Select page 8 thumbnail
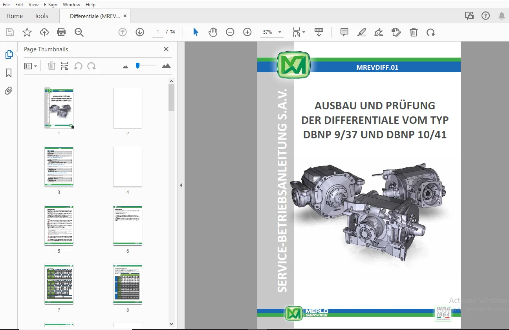Image resolution: width=509 pixels, height=330 pixels. pyautogui.click(x=128, y=285)
